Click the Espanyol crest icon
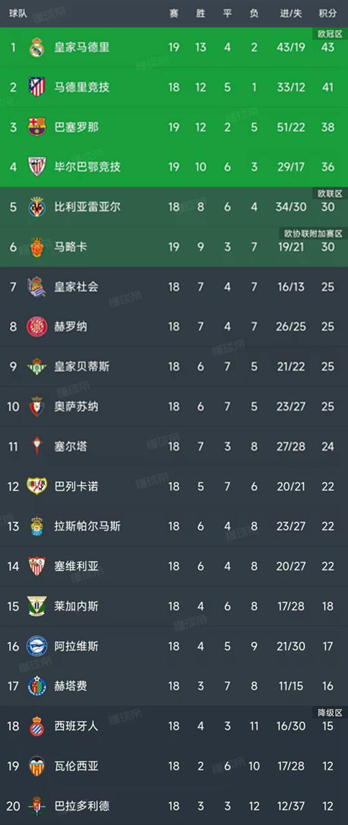The width and height of the screenshot is (348, 825). click(x=36, y=726)
